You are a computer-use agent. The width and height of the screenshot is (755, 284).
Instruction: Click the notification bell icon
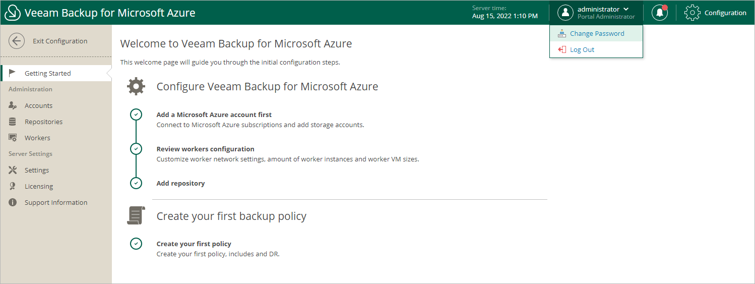coord(659,13)
